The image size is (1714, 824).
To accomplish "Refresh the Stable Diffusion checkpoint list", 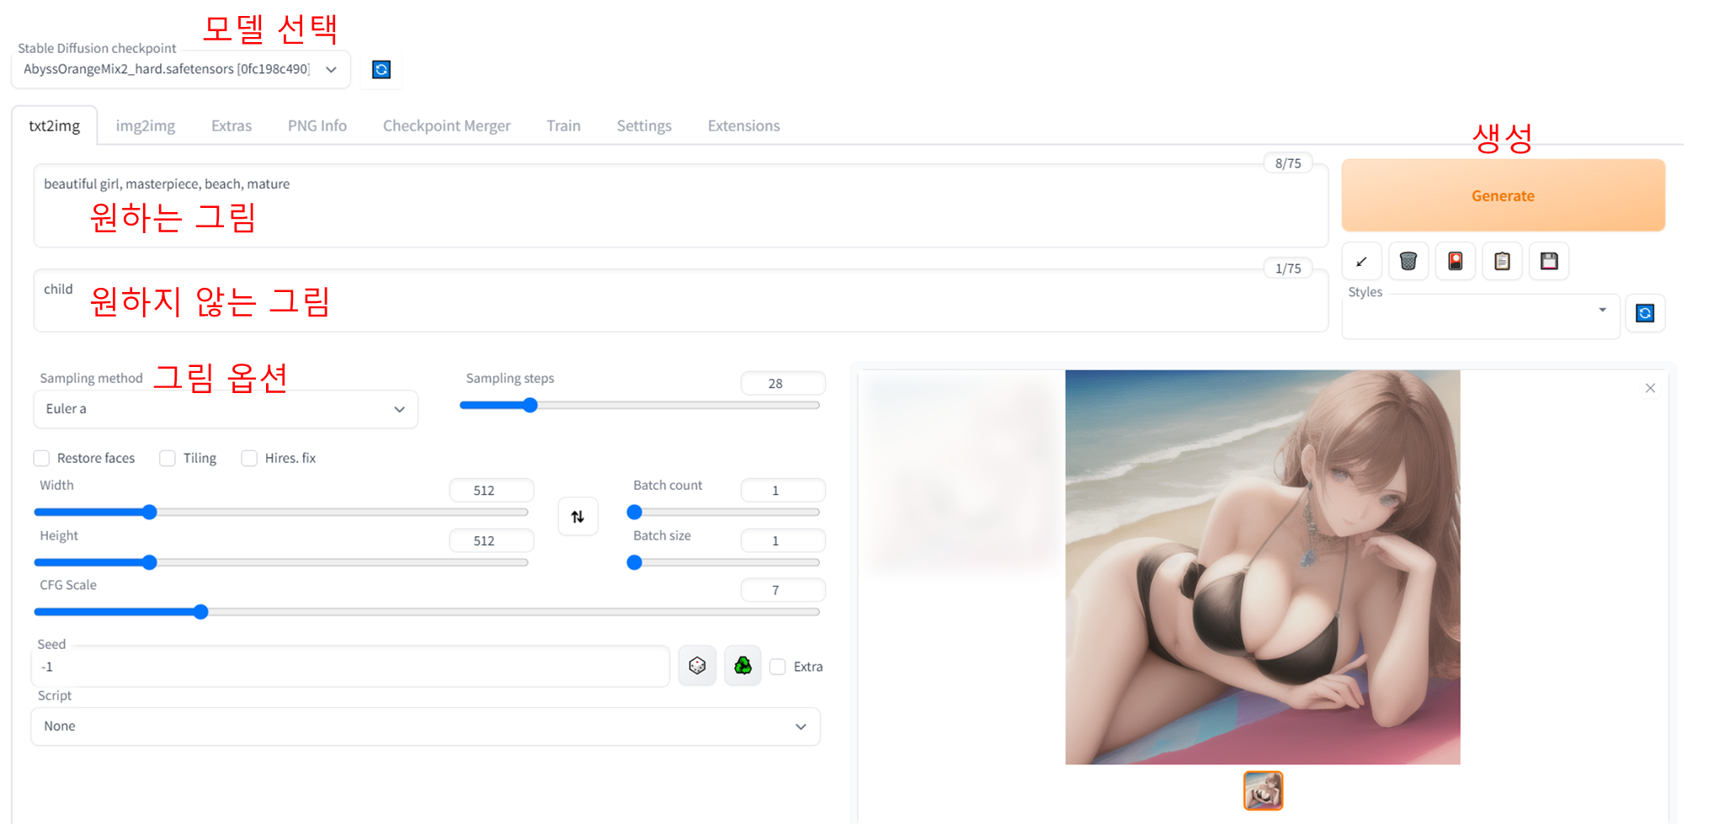I will point(381,70).
